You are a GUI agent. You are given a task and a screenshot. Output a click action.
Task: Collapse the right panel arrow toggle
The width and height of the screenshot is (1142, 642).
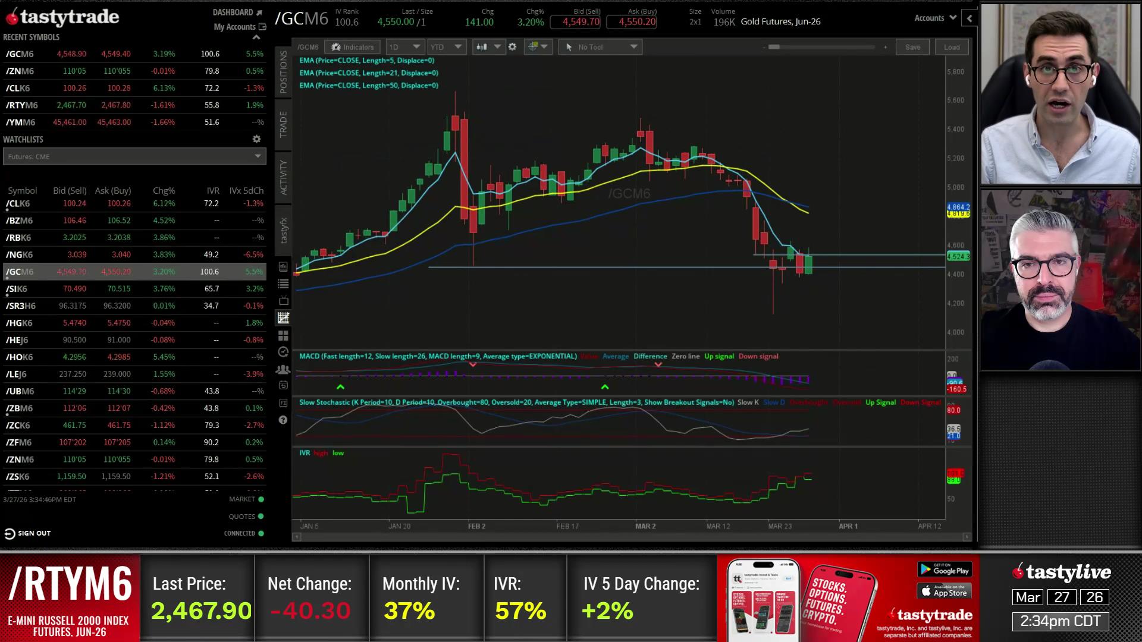click(970, 18)
